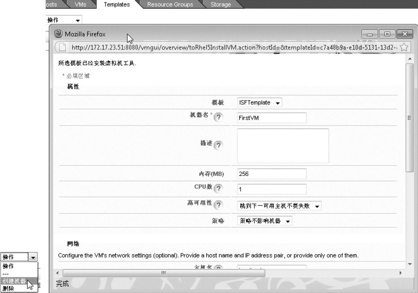Click the 策略 label

pyautogui.click(x=218, y=221)
